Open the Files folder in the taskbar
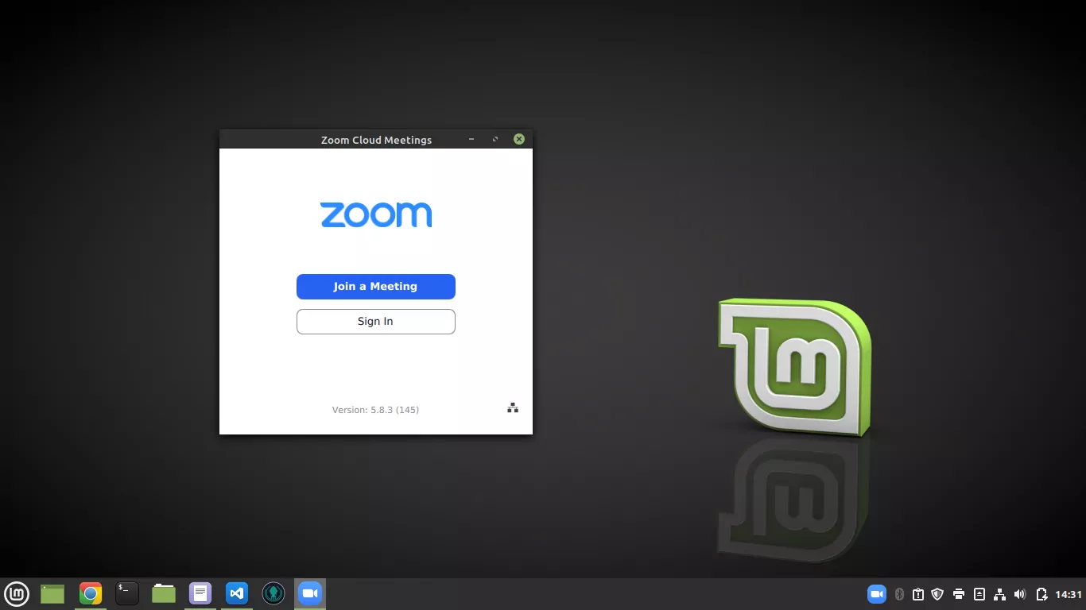Viewport: 1086px width, 610px height. 164,593
